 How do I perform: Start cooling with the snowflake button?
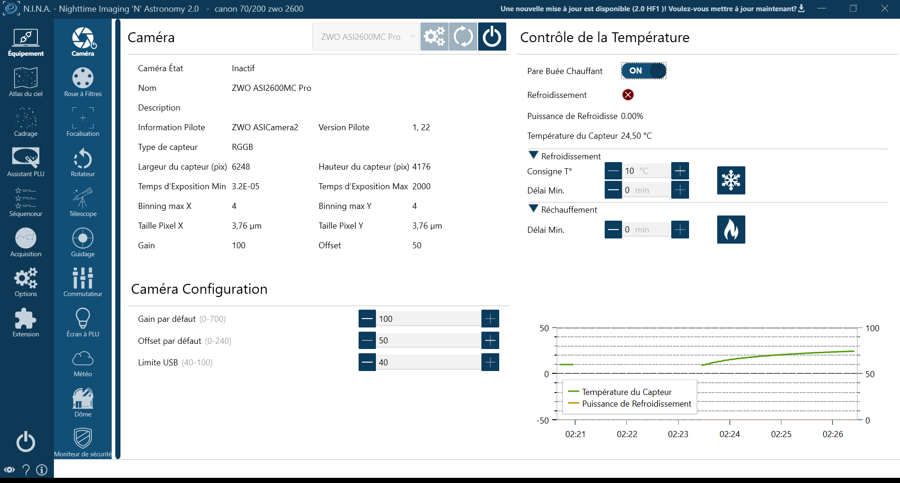731,180
